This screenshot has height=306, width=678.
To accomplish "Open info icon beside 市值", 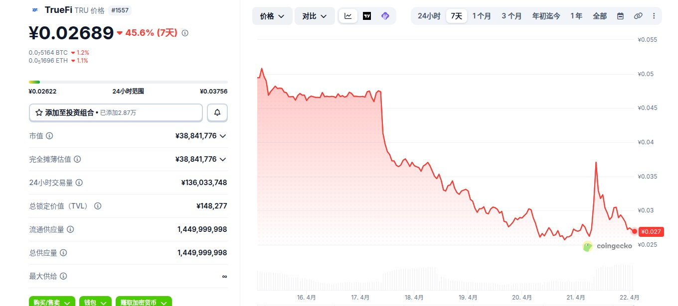I will click(49, 136).
